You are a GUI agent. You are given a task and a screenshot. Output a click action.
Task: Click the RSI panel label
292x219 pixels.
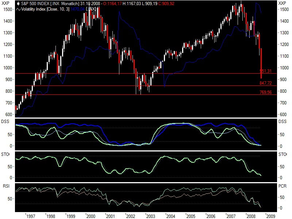pyautogui.click(x=6, y=186)
